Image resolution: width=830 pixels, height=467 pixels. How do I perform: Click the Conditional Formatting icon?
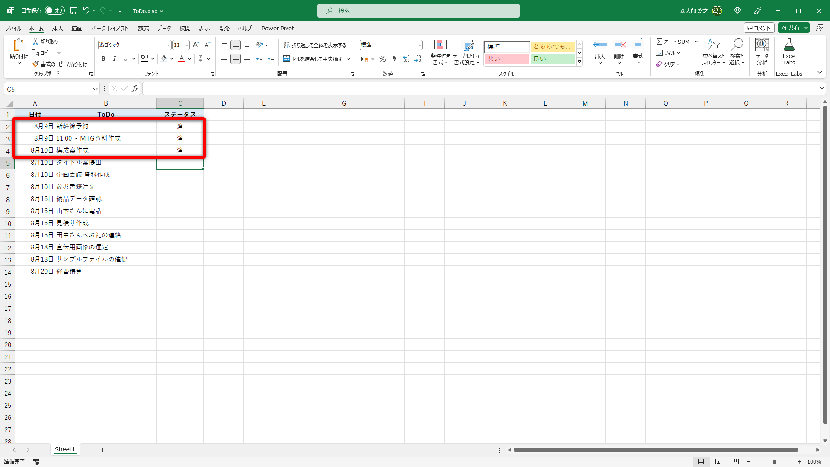pos(440,45)
